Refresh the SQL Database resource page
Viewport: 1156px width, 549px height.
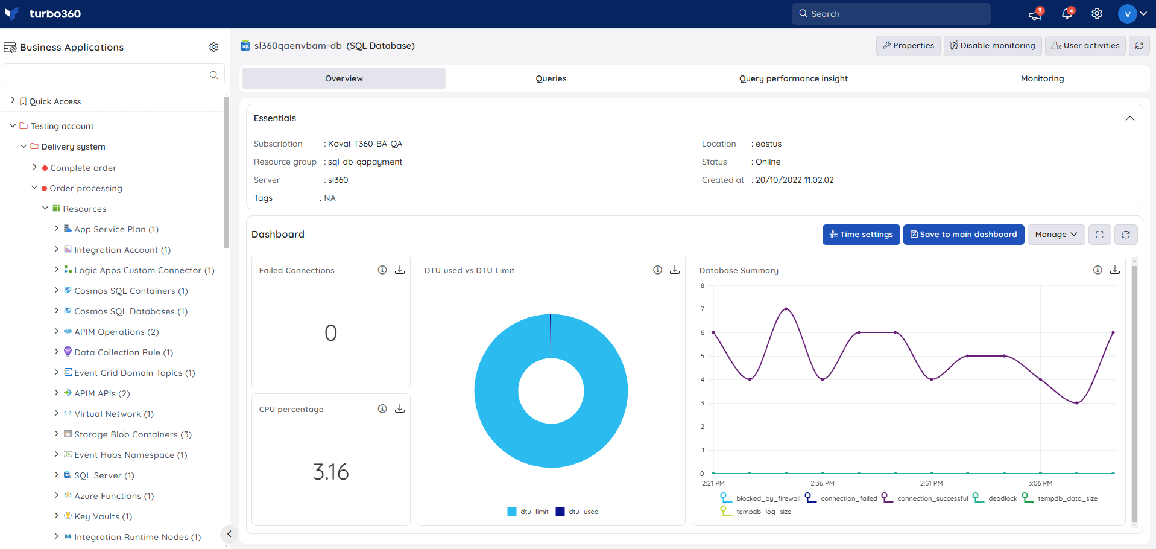coord(1139,45)
